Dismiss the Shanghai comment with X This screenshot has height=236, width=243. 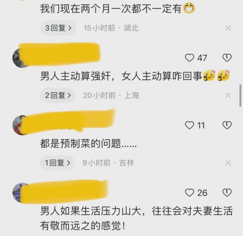tap(228, 95)
